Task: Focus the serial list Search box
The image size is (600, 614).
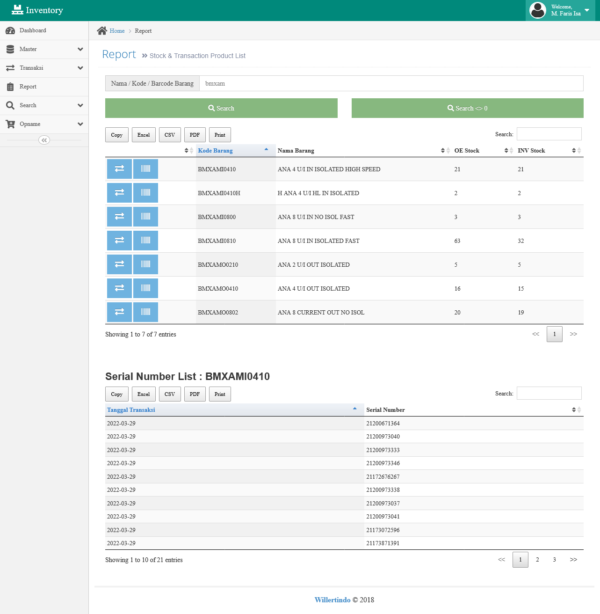Action: pos(549,393)
